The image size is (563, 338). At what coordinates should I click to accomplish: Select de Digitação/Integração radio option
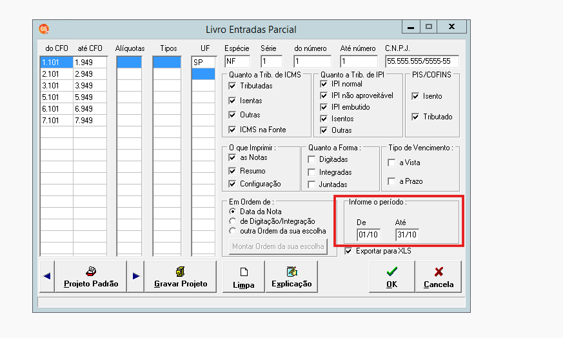coord(233,221)
